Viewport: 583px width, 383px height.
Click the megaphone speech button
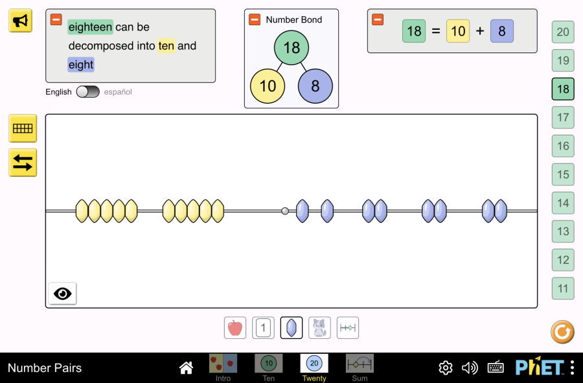pos(21,21)
